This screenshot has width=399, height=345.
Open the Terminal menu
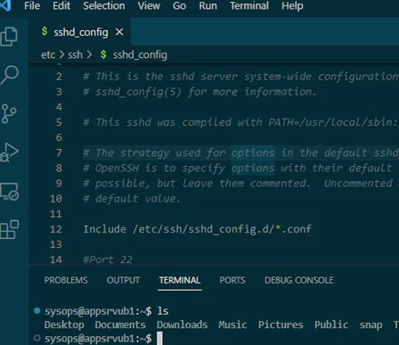249,5
